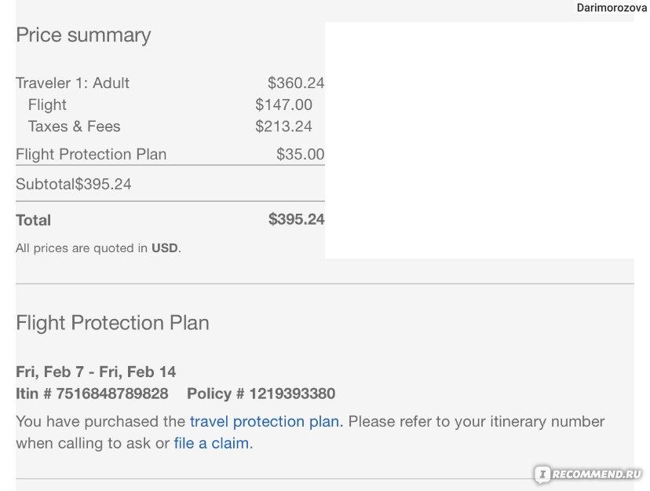Click the file a claim link

tap(211, 443)
